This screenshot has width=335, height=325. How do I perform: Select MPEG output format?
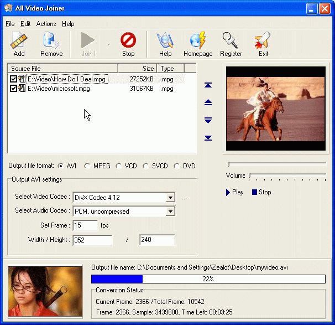(87, 166)
